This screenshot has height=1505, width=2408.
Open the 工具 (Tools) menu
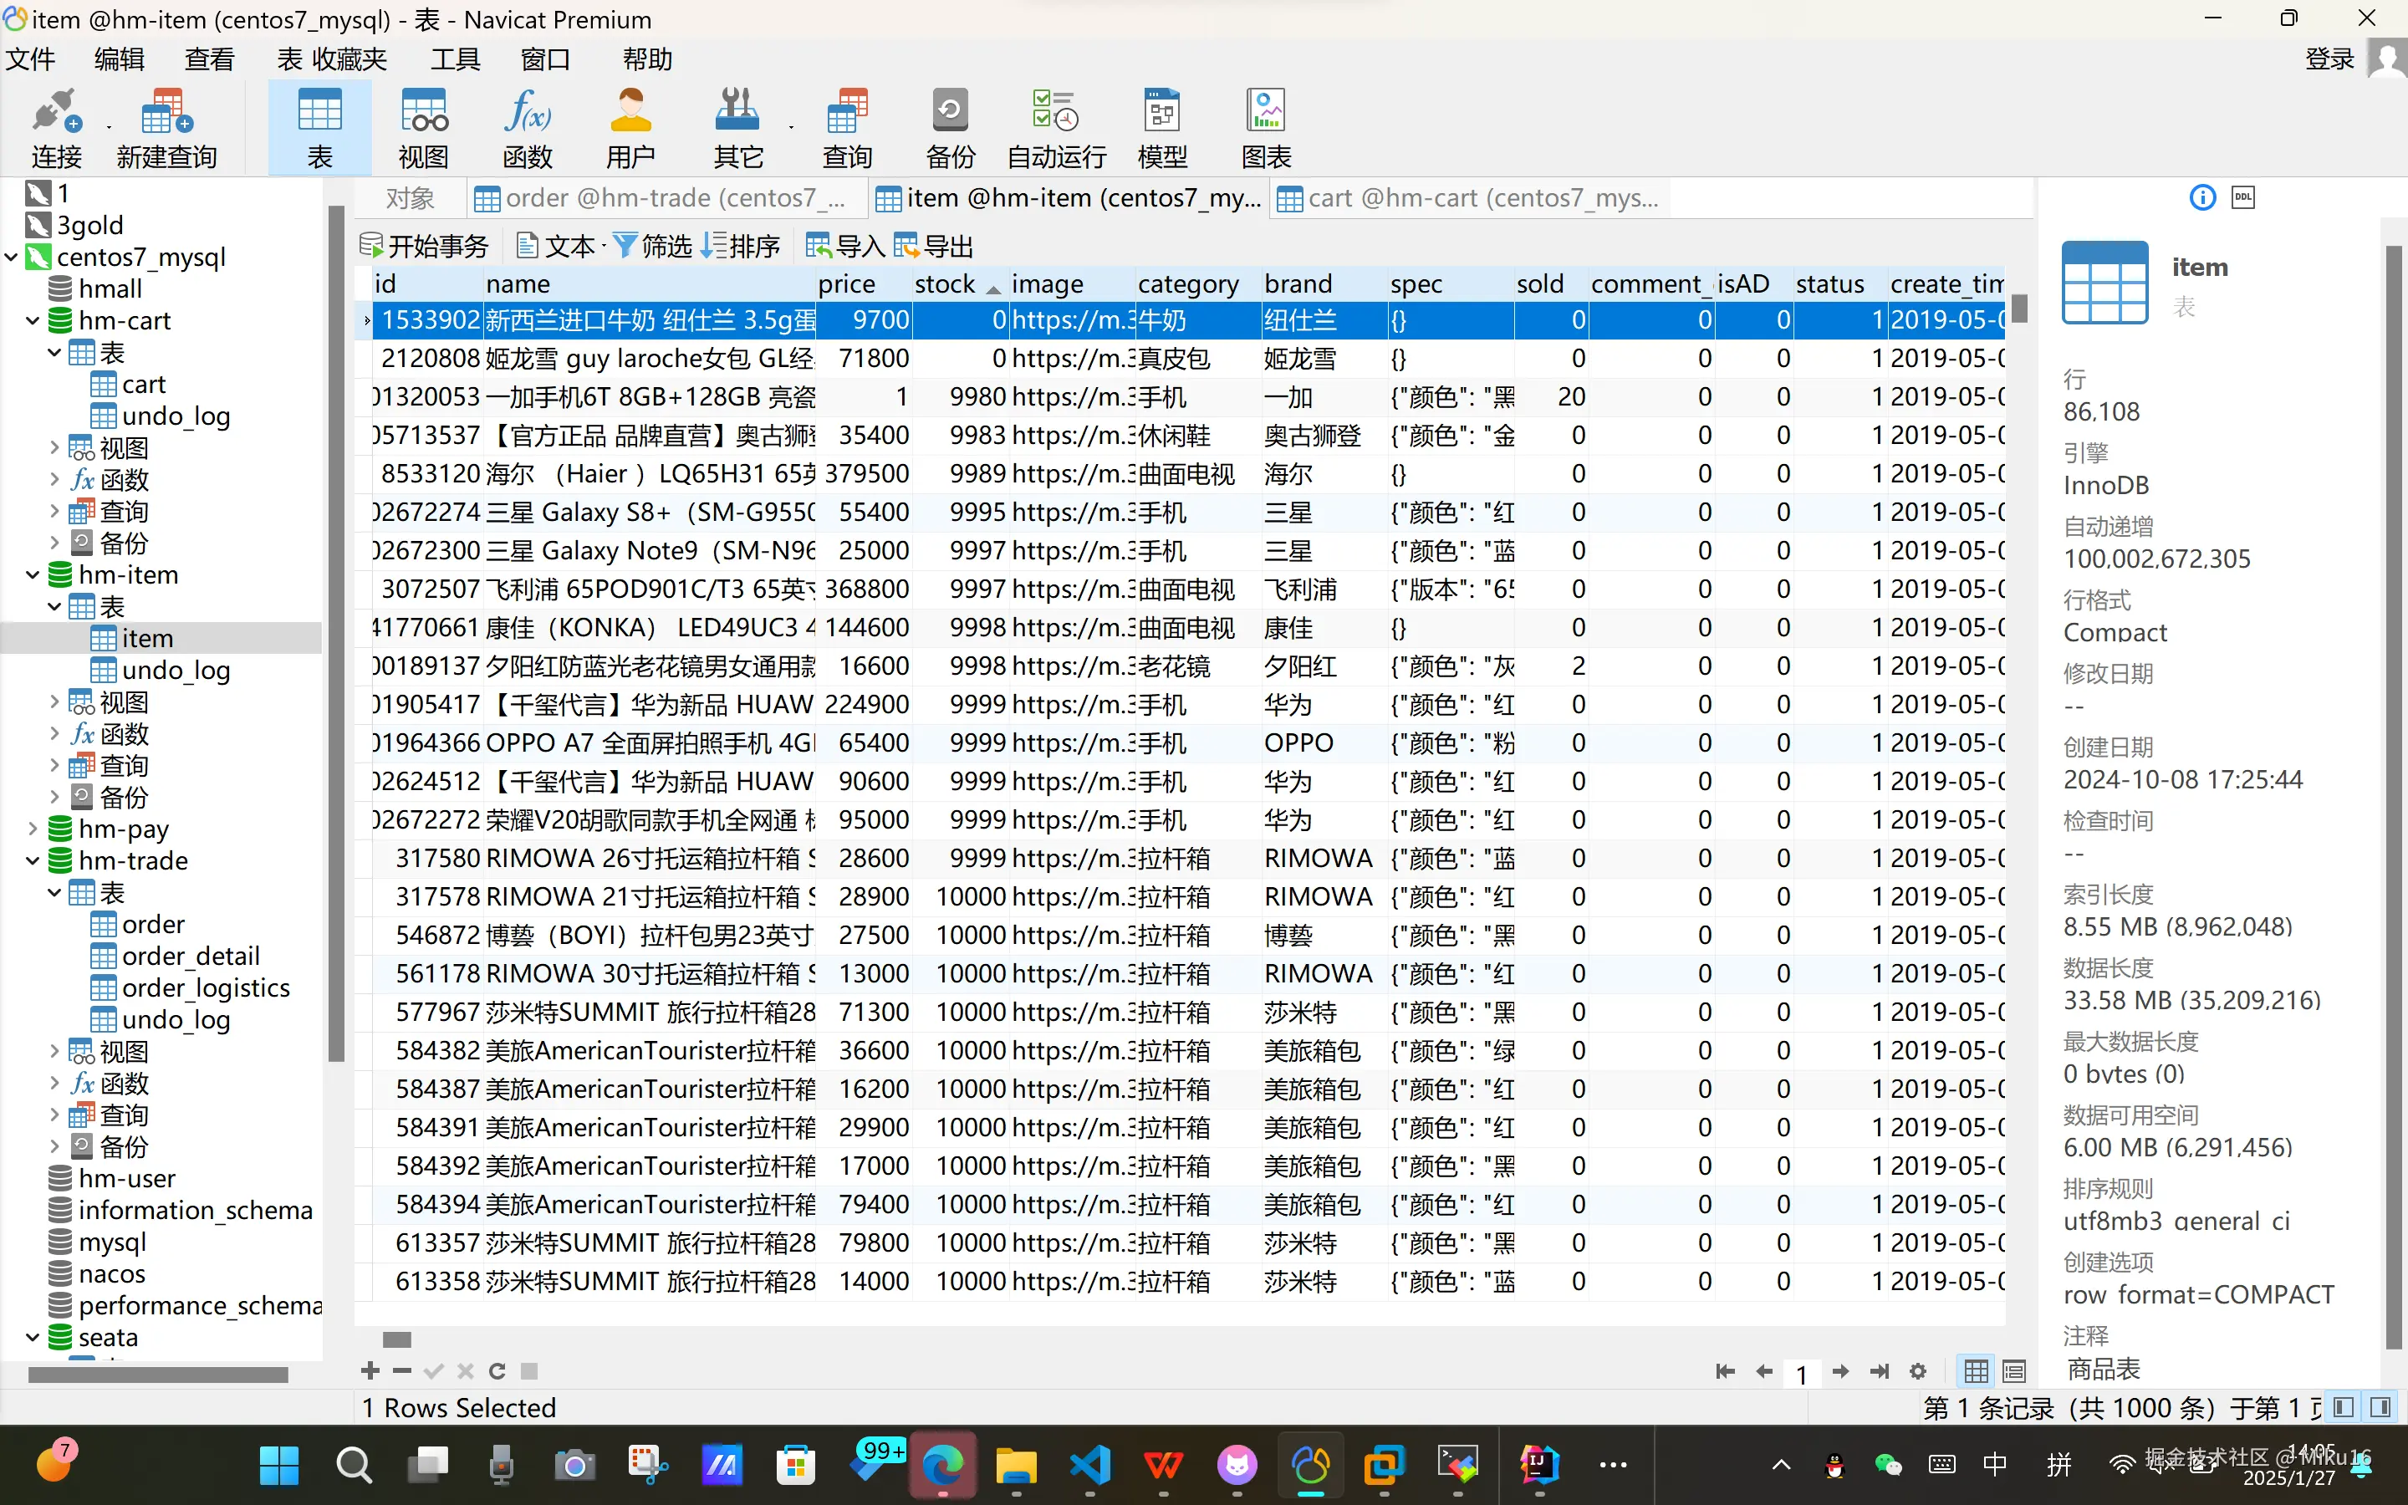coord(455,59)
